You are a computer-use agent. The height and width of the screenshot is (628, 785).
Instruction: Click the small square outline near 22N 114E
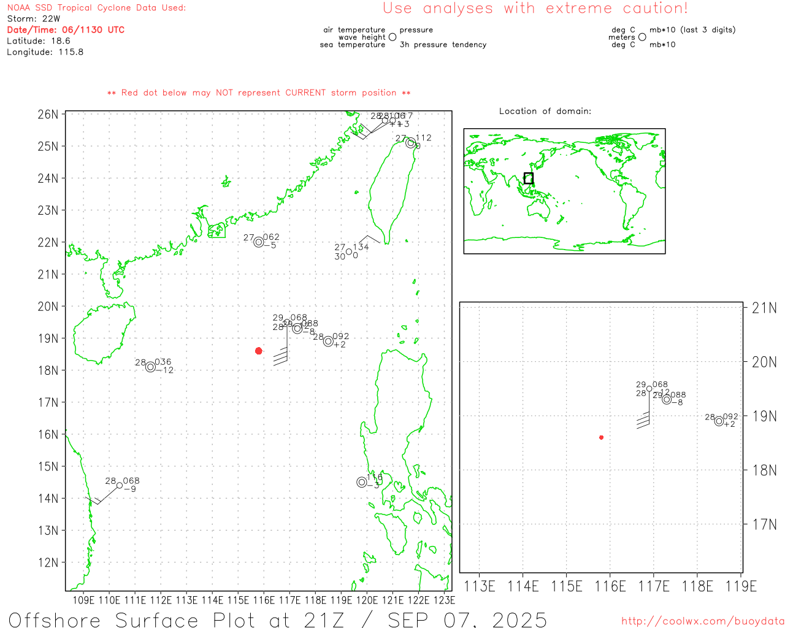(216, 231)
